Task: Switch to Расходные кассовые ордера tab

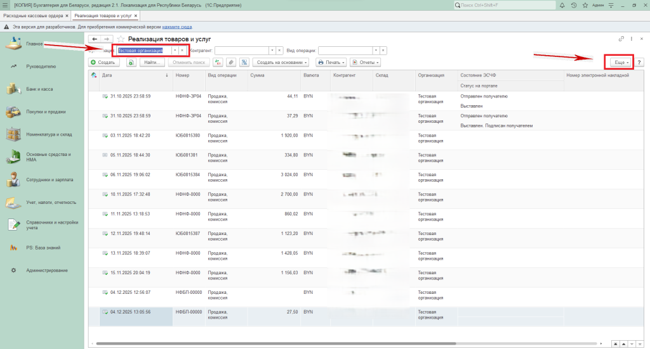Action: point(33,15)
